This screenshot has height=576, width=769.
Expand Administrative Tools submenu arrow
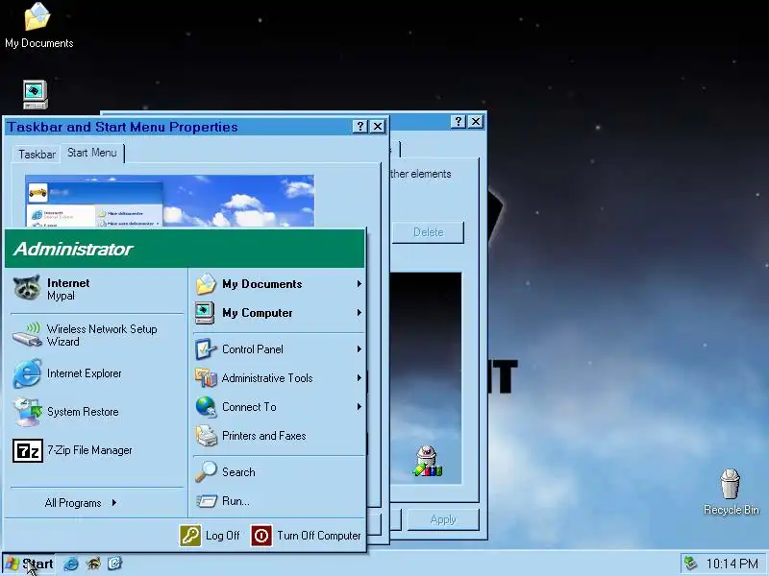[359, 378]
